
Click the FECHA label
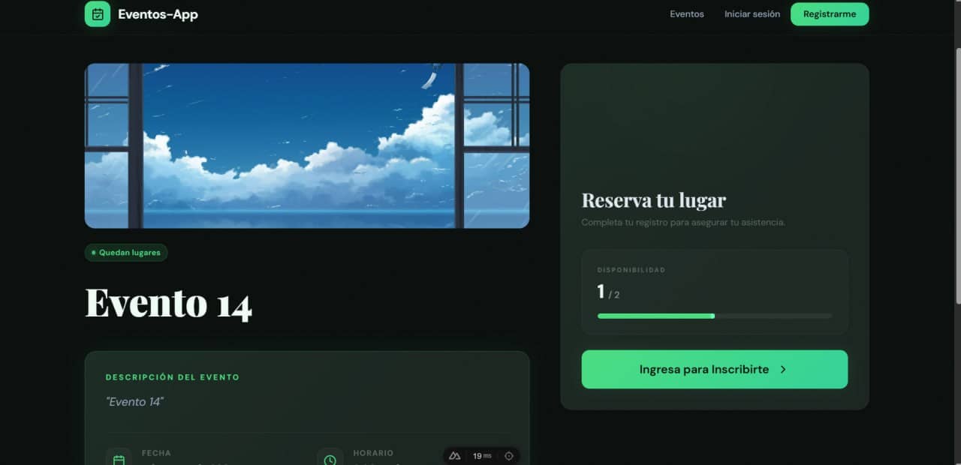point(156,453)
